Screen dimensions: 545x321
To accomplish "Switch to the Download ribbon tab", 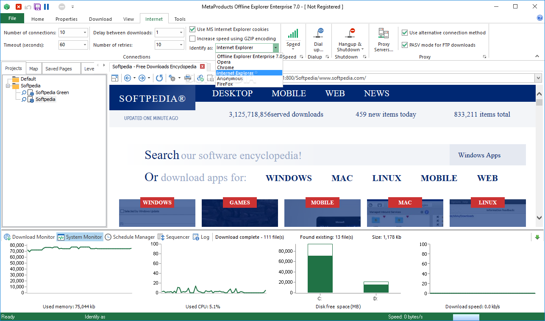I will click(100, 19).
